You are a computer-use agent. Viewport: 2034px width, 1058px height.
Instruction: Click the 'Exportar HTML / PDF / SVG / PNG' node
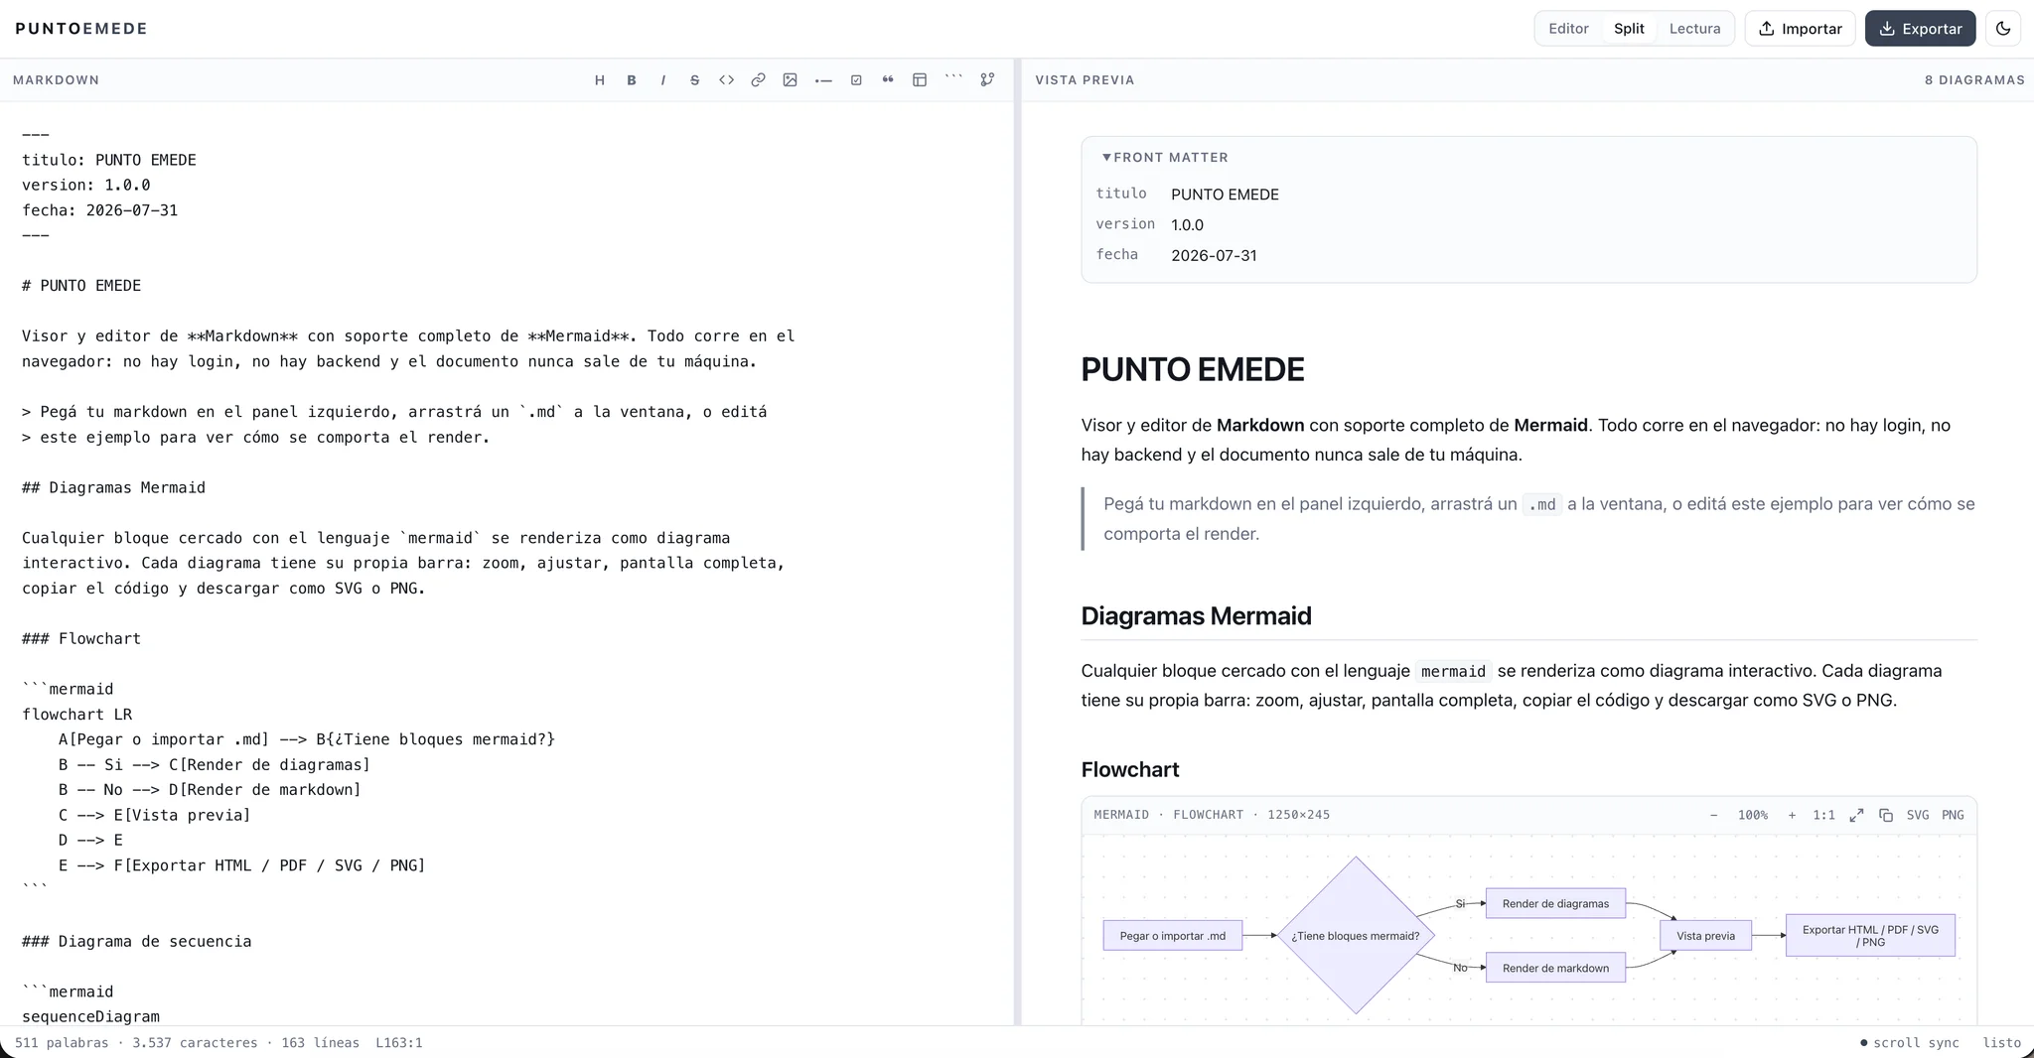1870,935
